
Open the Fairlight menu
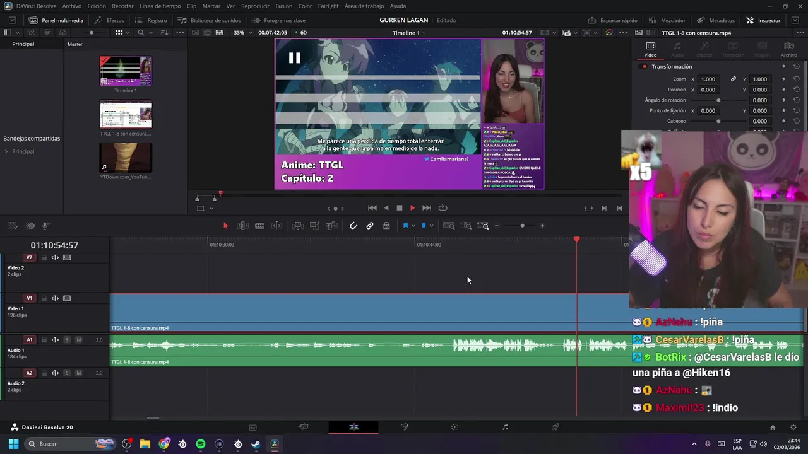328,6
